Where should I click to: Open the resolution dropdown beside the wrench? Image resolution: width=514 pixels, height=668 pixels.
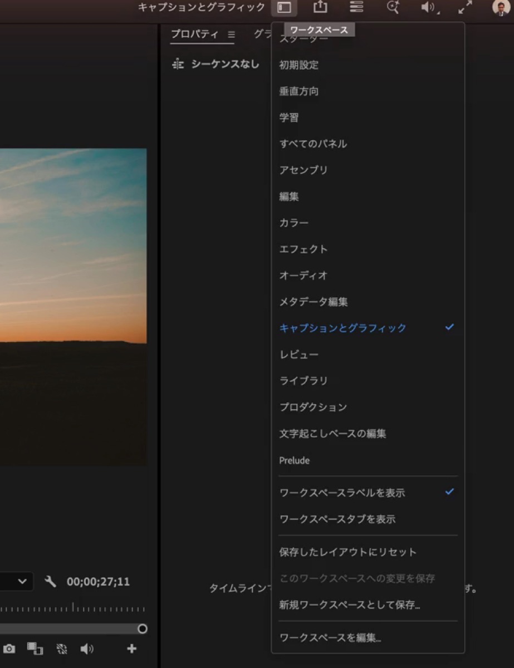pos(16,582)
